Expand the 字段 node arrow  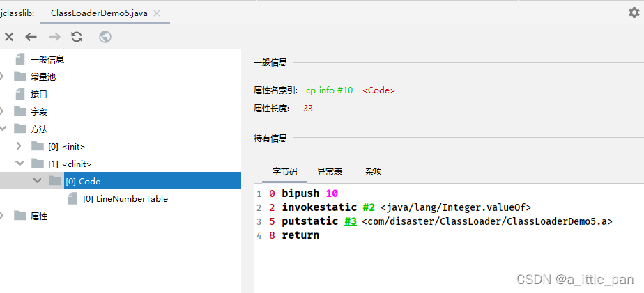1,111
